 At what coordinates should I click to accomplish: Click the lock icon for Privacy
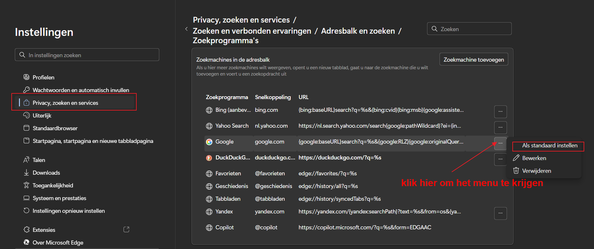pos(26,103)
